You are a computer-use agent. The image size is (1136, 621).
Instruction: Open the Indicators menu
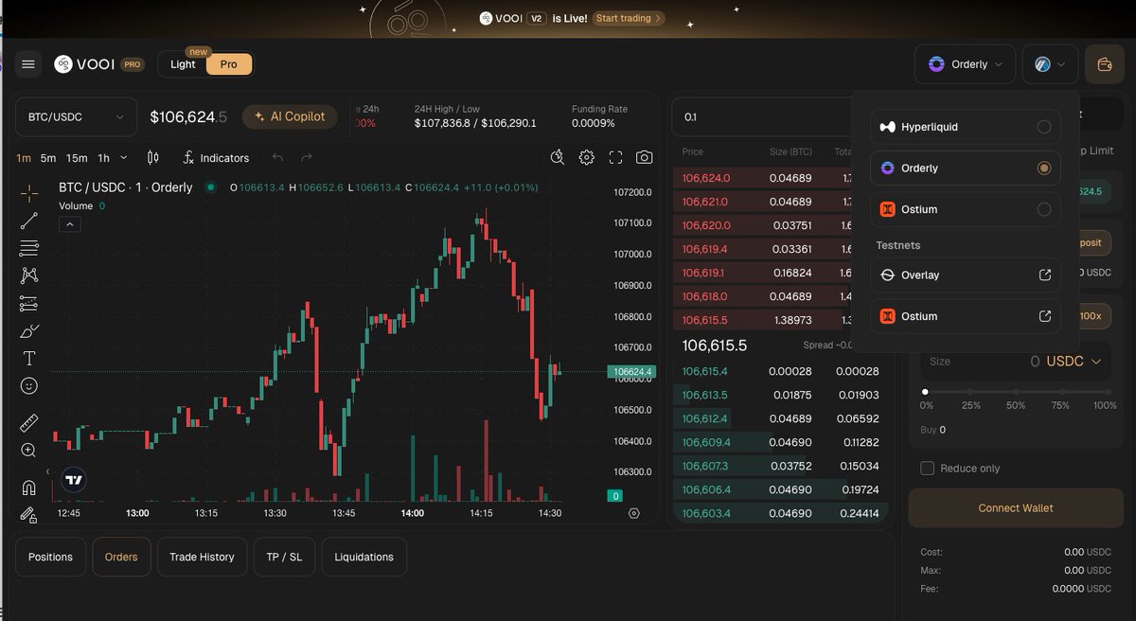tap(217, 158)
